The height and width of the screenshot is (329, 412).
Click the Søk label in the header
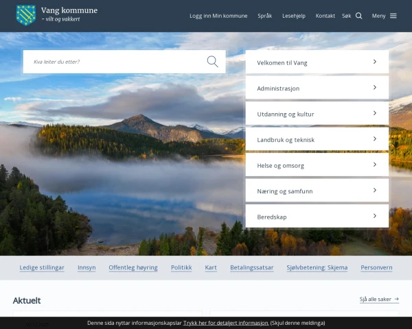(x=346, y=16)
